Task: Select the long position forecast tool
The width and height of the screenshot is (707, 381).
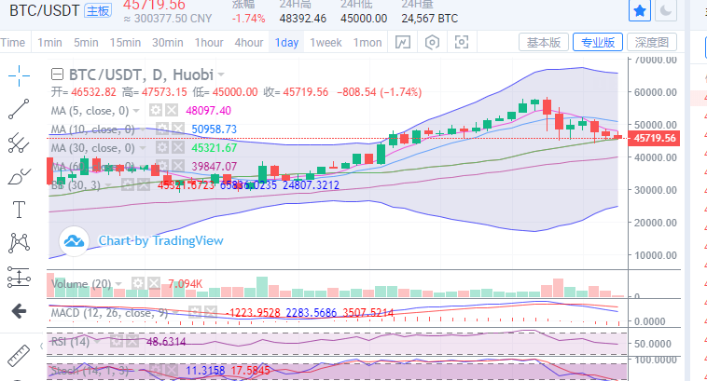Action: click(19, 277)
